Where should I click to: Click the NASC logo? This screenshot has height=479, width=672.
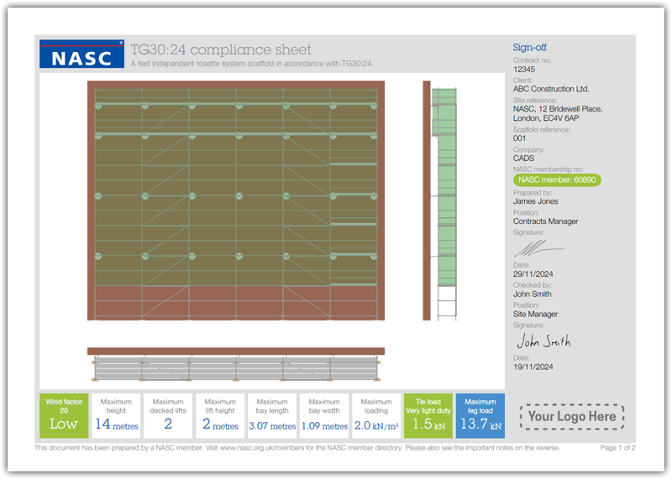tap(81, 54)
